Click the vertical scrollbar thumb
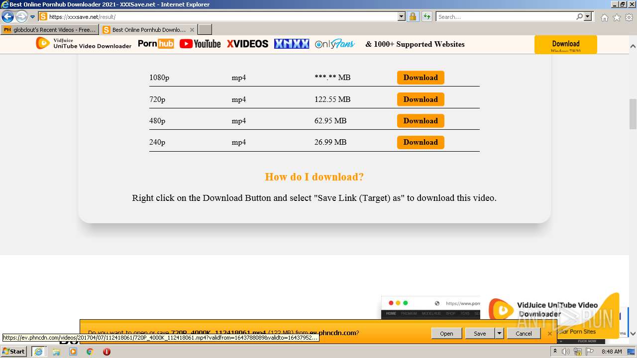 [633, 114]
